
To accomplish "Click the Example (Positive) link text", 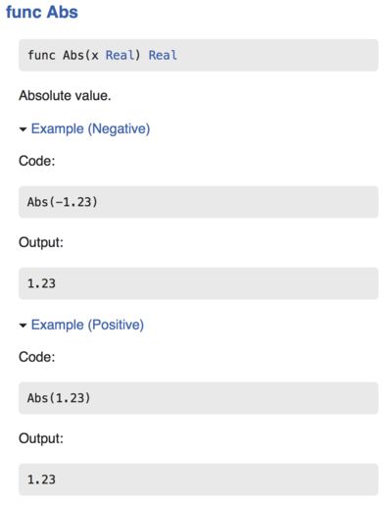I will 87,325.
